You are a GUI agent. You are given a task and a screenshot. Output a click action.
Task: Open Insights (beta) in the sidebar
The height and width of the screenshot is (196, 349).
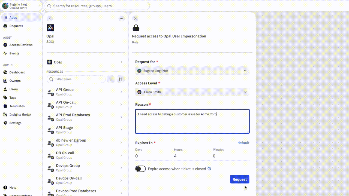[20, 115]
